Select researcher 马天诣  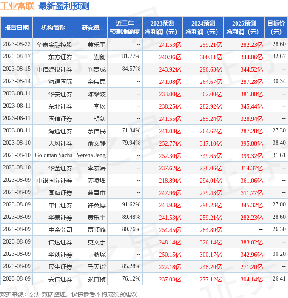pos(97,267)
